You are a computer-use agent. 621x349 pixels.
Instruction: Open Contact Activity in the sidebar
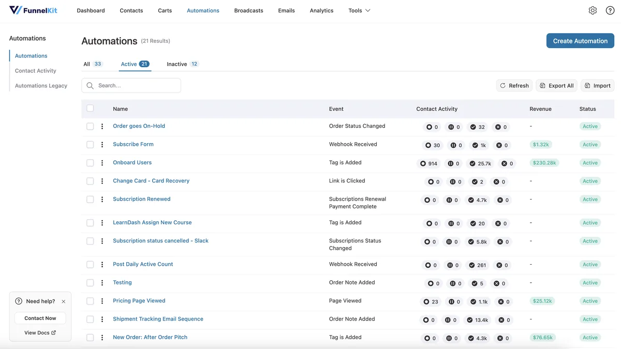[36, 71]
